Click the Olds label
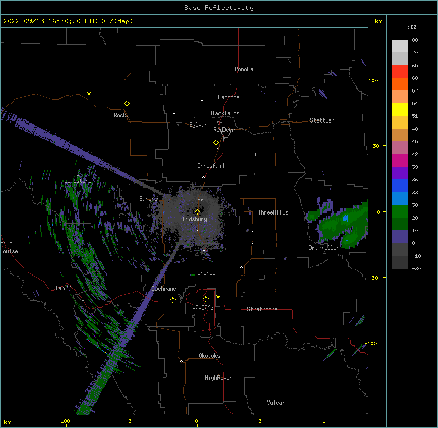438x428 pixels. 197,200
